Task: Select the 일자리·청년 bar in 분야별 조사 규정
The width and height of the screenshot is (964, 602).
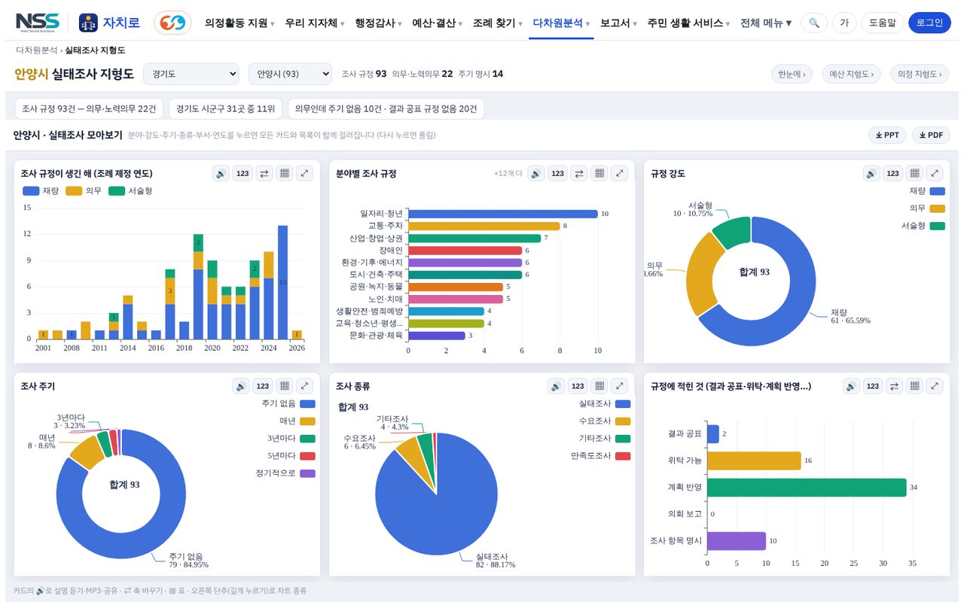Action: [x=503, y=214]
